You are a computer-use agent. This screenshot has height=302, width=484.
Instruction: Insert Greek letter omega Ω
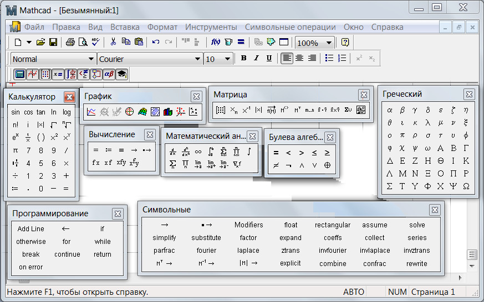click(466, 186)
